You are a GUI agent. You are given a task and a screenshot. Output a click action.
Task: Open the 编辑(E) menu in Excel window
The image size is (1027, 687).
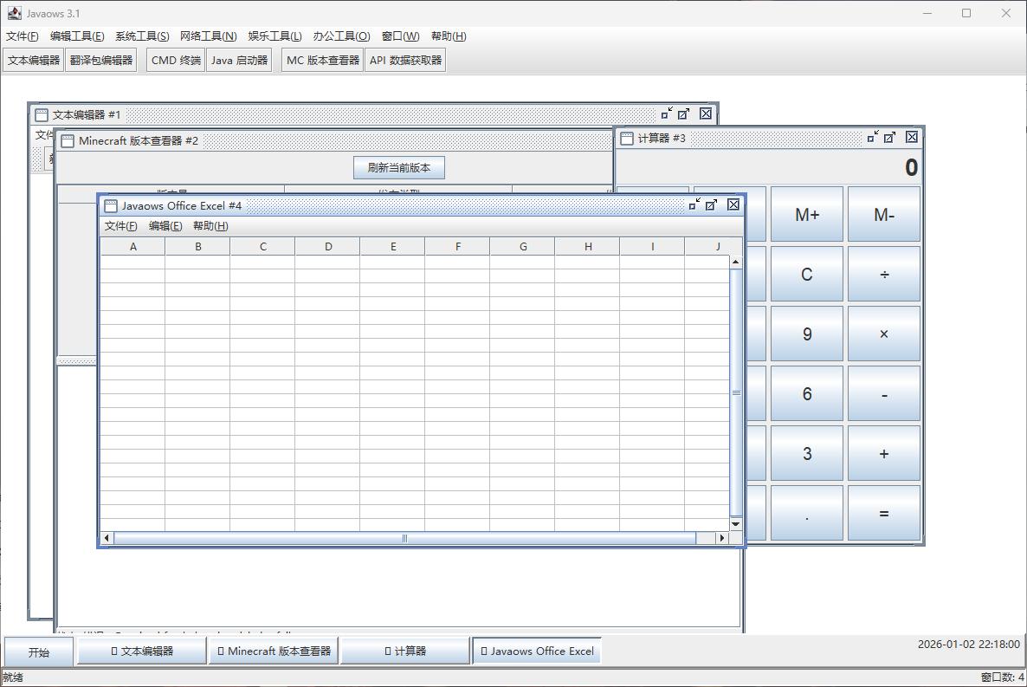pos(165,226)
